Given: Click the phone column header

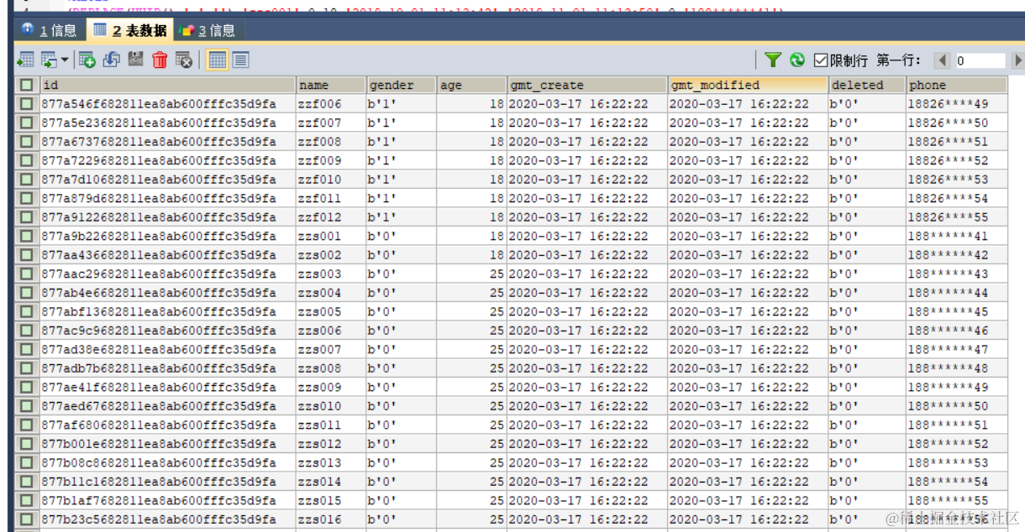Looking at the screenshot, I should click(956, 85).
